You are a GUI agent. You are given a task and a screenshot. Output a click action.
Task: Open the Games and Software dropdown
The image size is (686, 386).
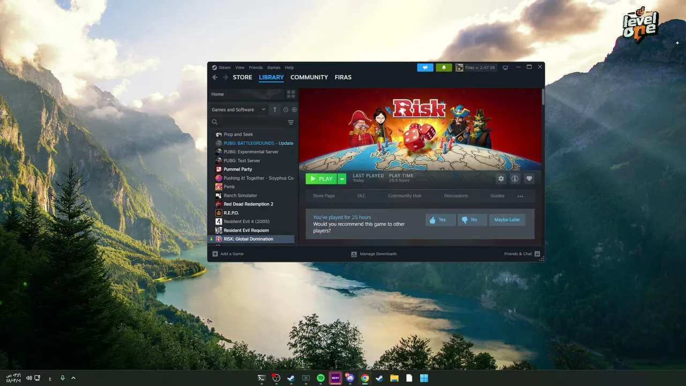238,109
